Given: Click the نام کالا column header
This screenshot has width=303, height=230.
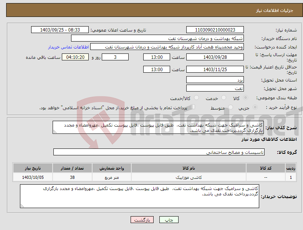Looking at the screenshot, I should [189, 168].
